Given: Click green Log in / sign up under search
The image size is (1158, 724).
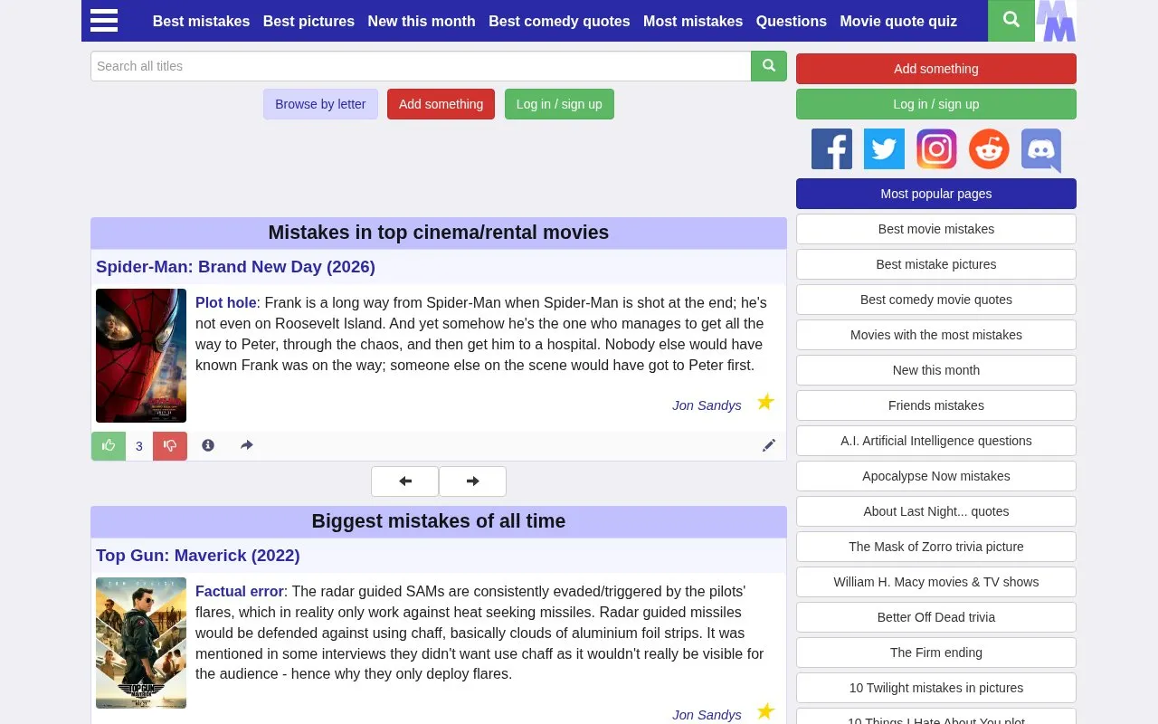Looking at the screenshot, I should (559, 104).
